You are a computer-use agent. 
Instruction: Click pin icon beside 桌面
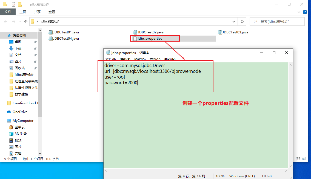point(35,42)
